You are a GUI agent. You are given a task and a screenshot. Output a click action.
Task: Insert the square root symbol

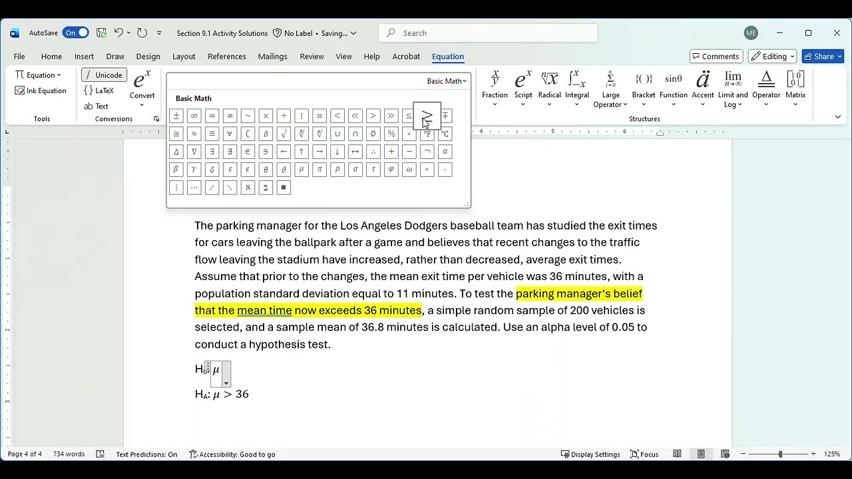pyautogui.click(x=284, y=134)
